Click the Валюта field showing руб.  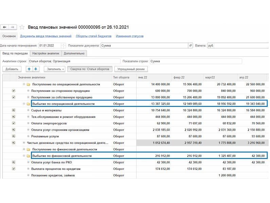coord(238,46)
